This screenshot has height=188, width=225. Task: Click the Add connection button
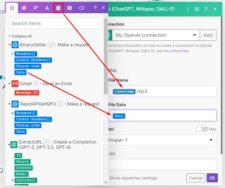click(x=208, y=35)
